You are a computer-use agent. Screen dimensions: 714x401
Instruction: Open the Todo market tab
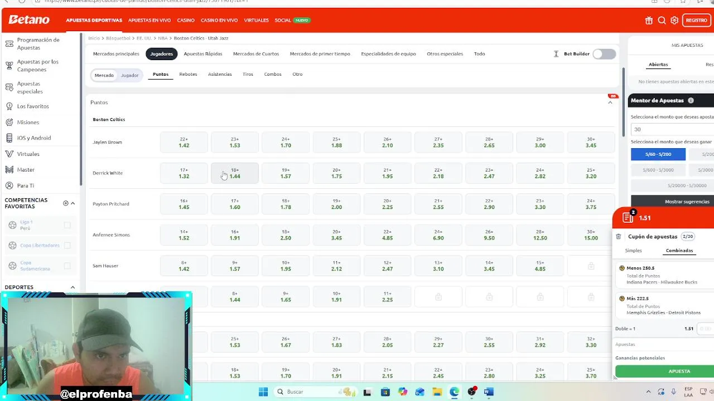point(479,54)
